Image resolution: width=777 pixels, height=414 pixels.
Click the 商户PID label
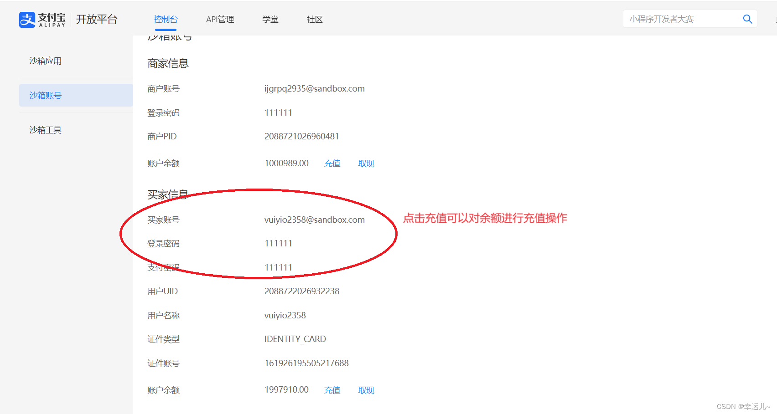[x=162, y=137]
